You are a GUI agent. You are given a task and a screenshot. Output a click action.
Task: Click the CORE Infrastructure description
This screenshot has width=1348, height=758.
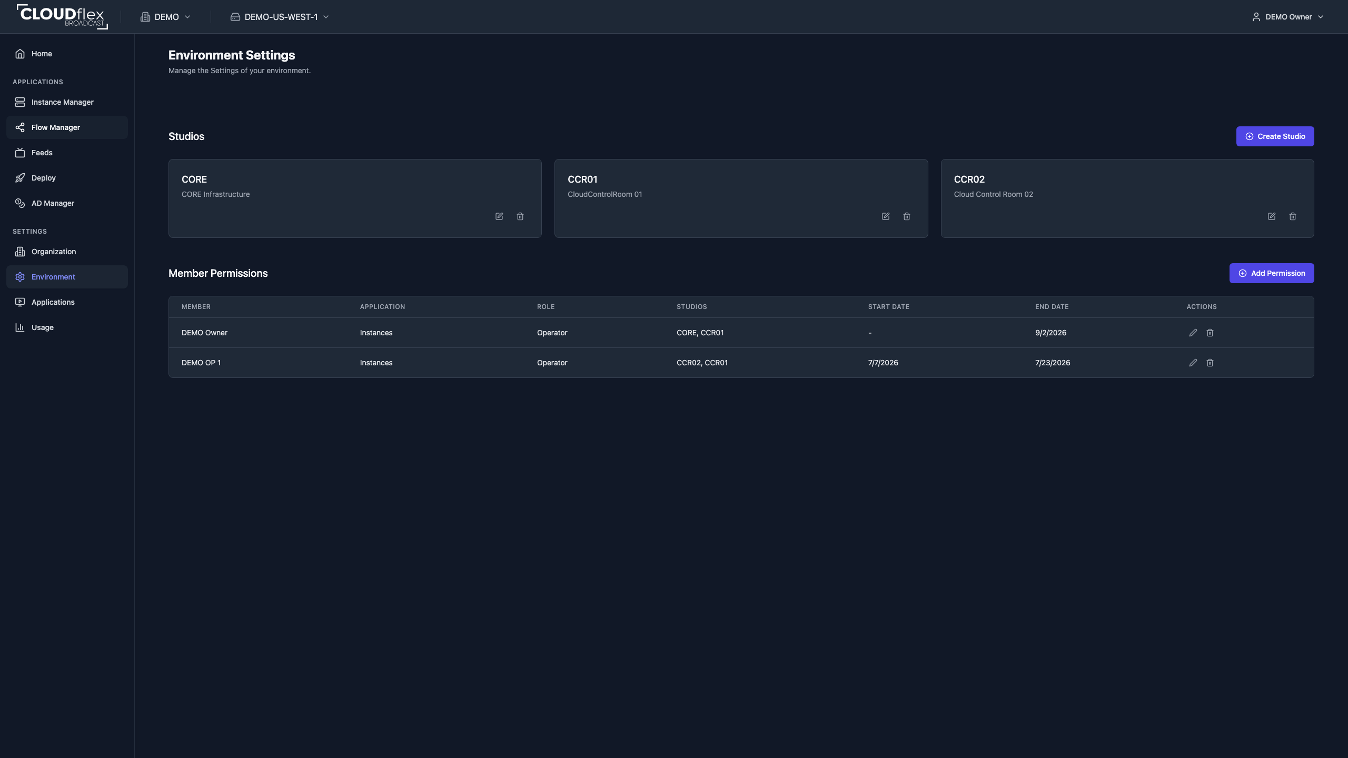coord(216,194)
